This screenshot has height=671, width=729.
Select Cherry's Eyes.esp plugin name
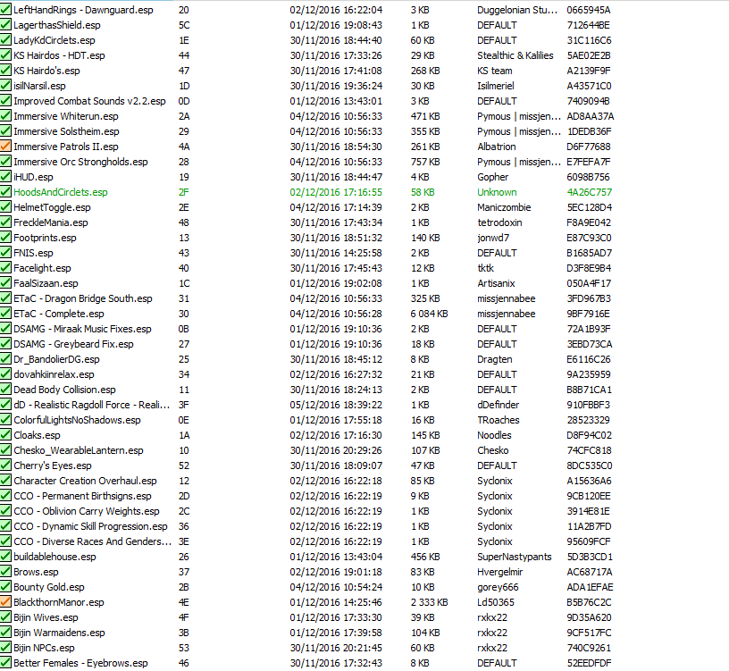pyautogui.click(x=53, y=466)
